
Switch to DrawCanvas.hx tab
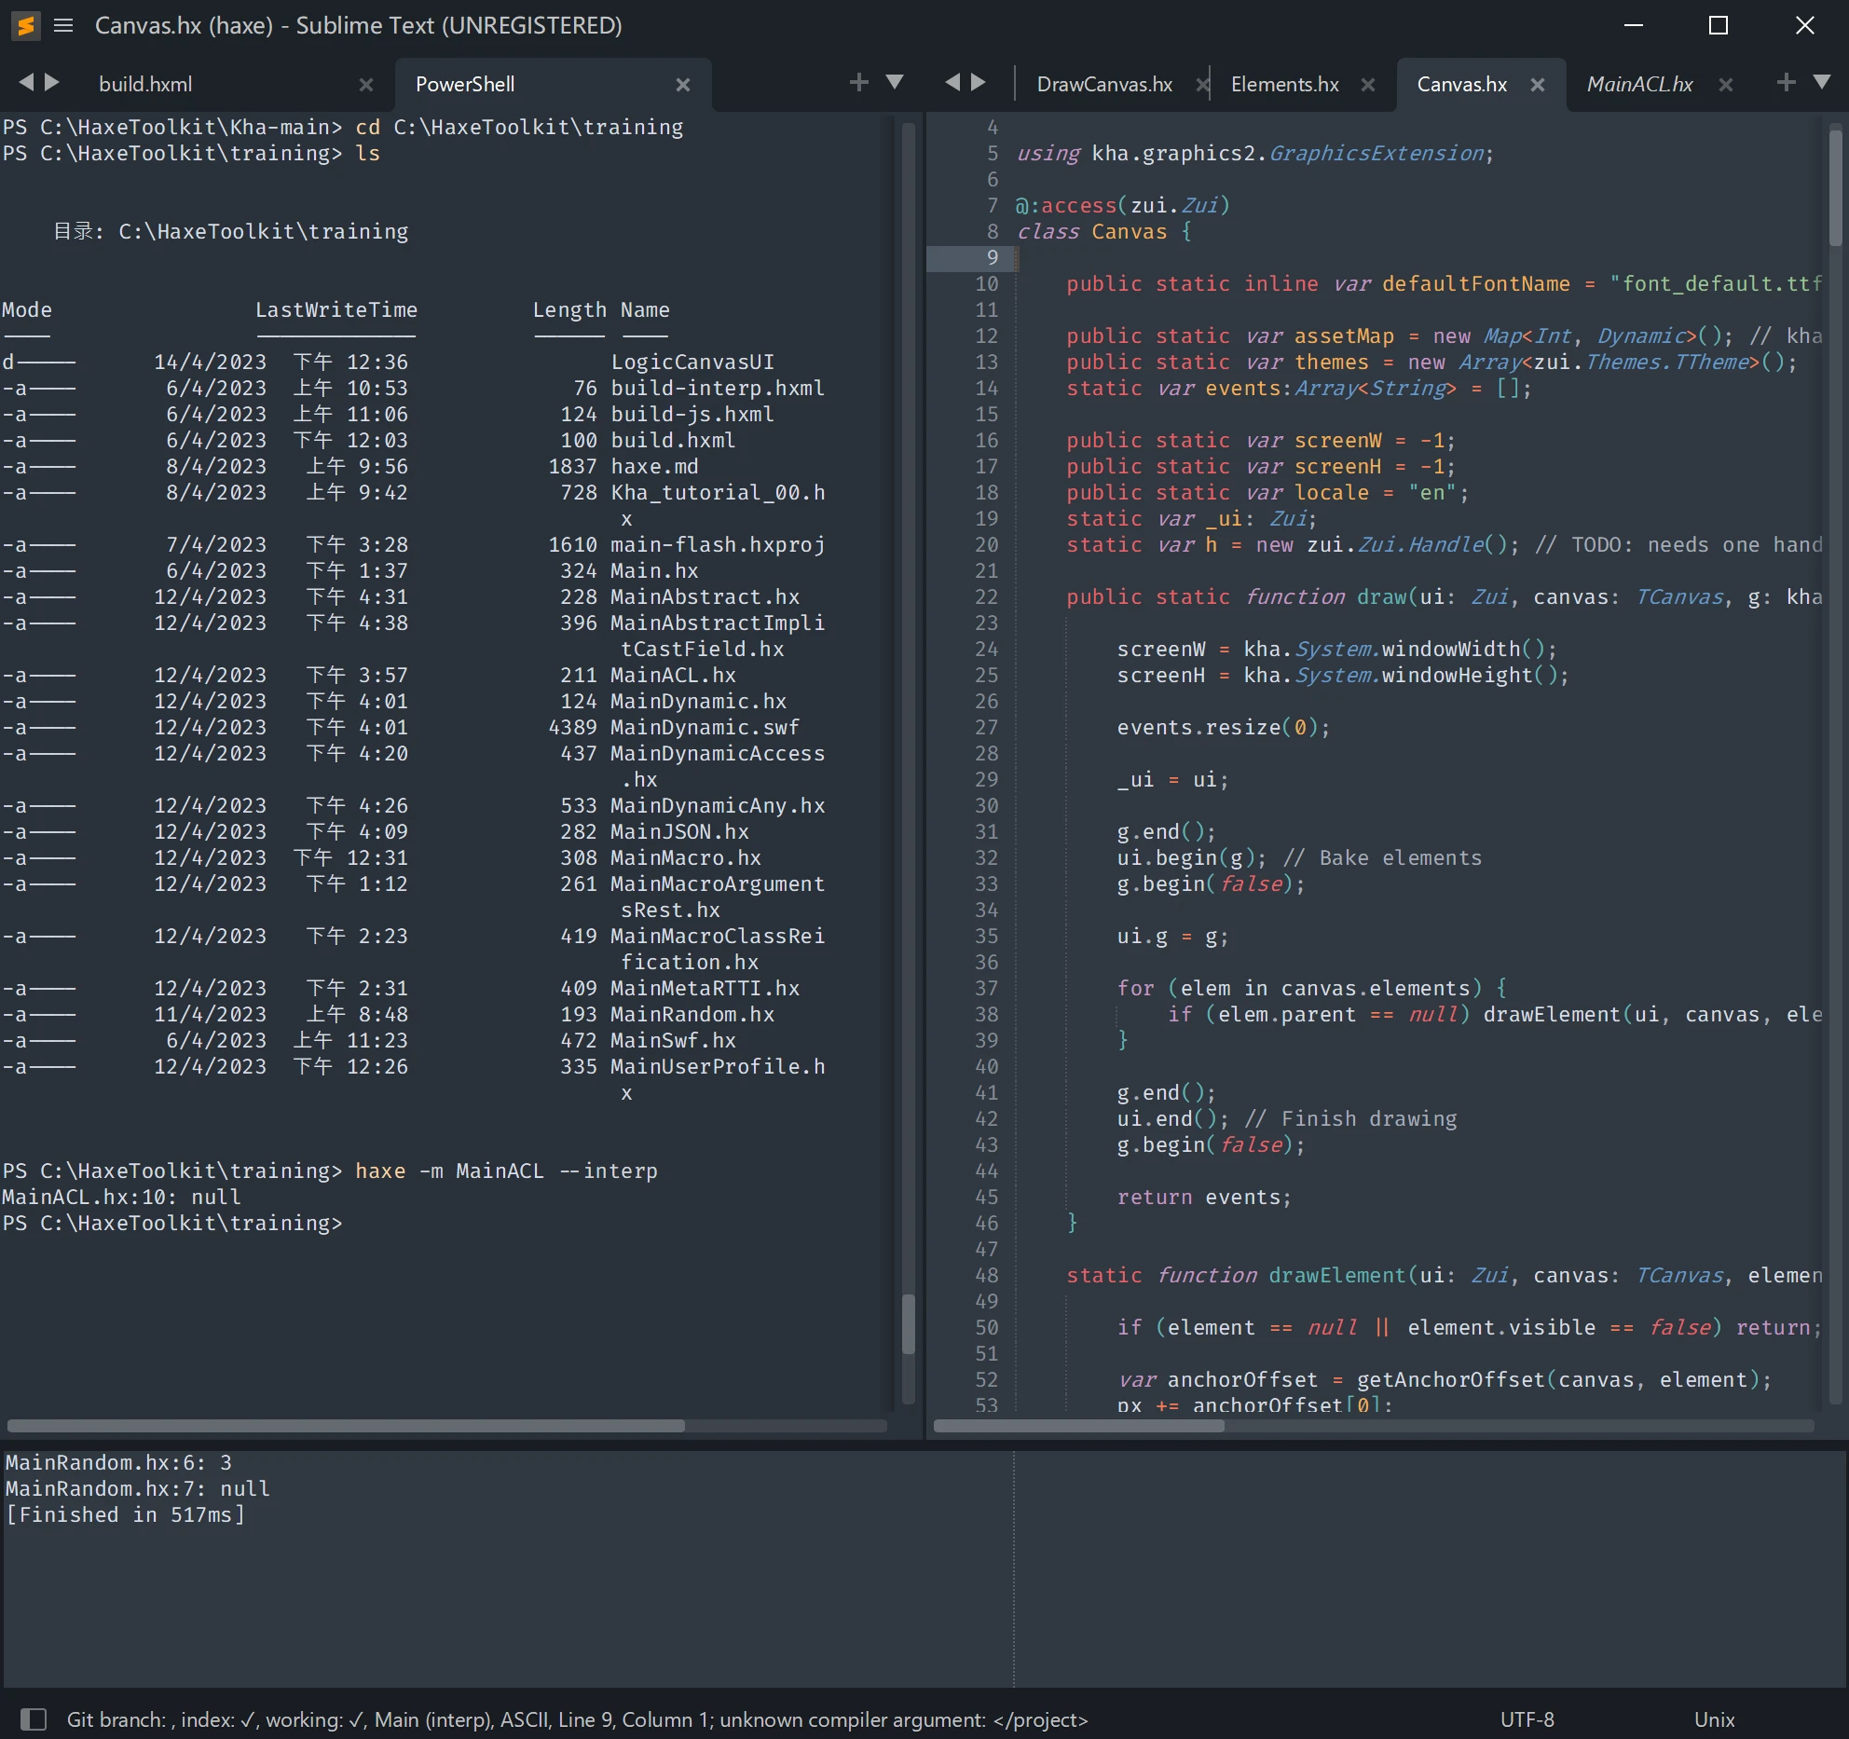[1104, 84]
